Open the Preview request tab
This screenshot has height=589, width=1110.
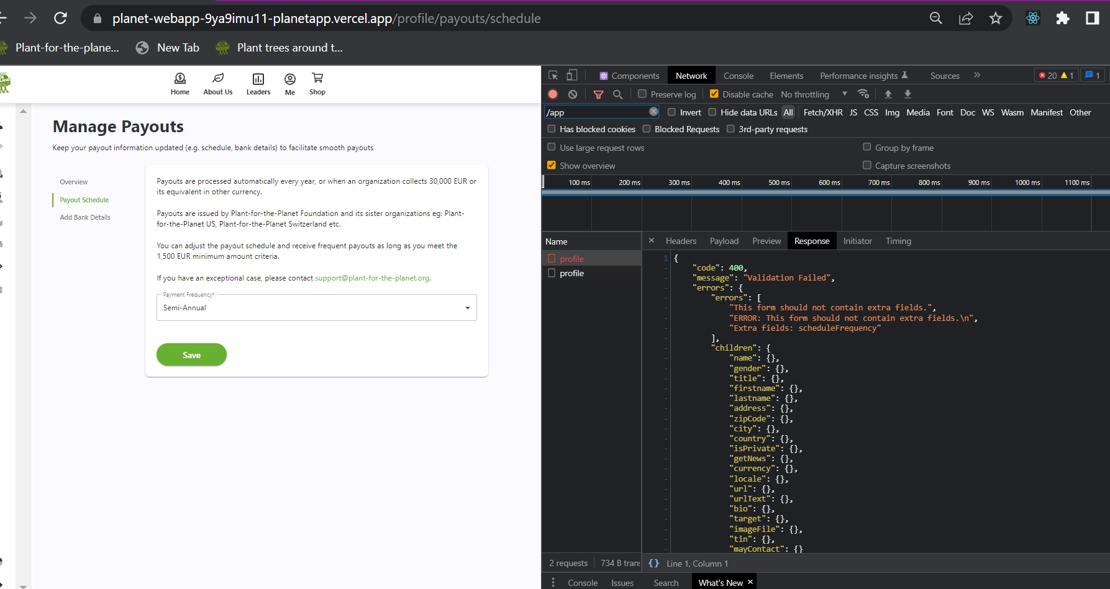coord(767,241)
